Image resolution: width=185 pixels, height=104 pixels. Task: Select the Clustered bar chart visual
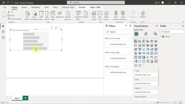(144, 41)
